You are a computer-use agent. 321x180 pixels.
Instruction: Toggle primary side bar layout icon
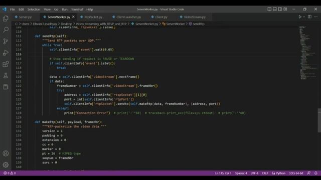[x=269, y=9]
